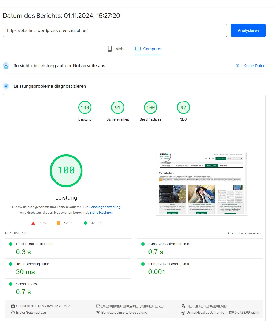275x321 pixels.
Task: Click the URL input field
Action: (115, 30)
